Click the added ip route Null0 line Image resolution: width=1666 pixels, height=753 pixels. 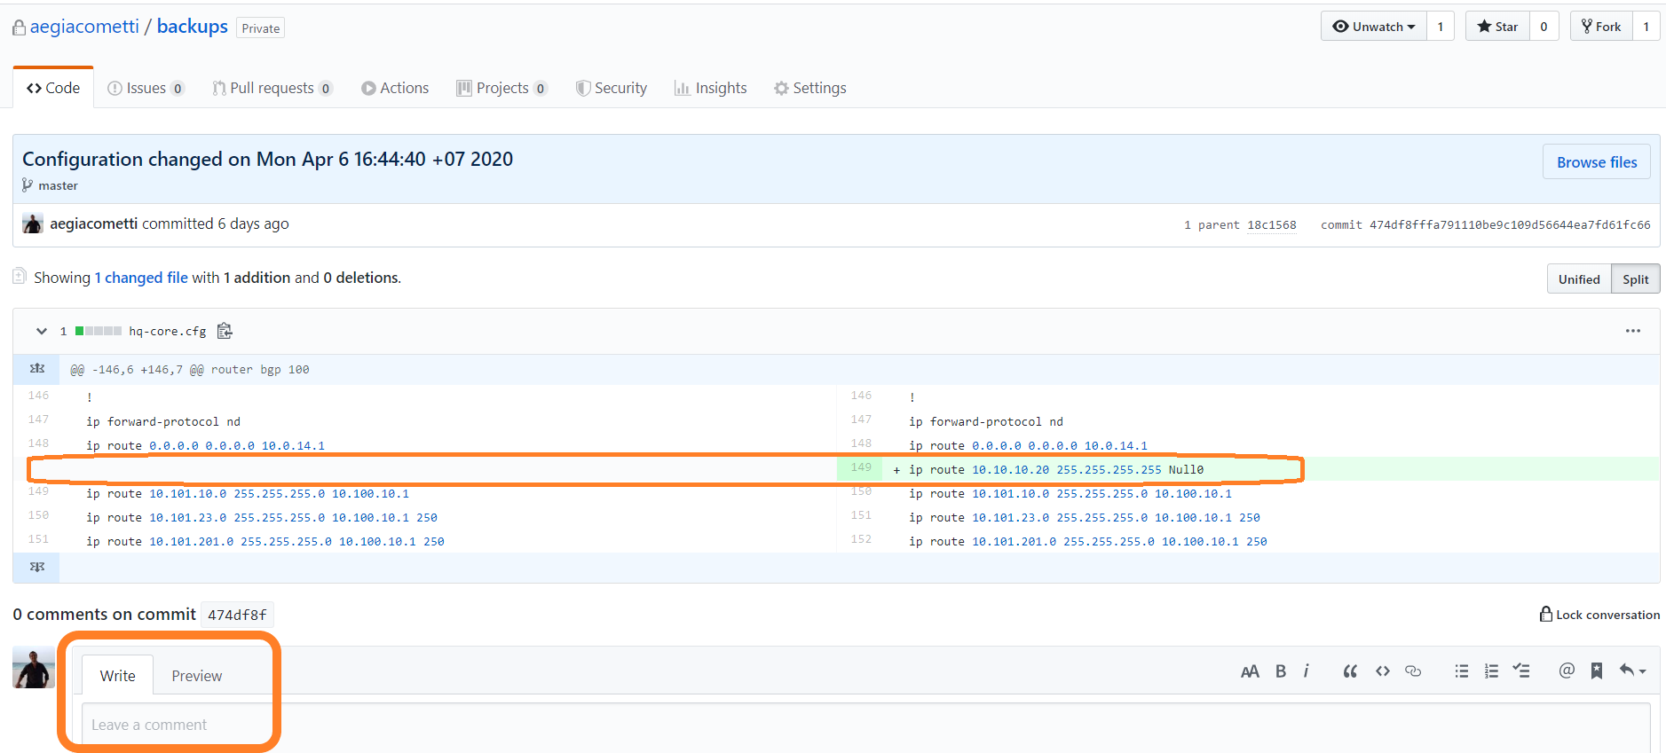coord(1056,469)
